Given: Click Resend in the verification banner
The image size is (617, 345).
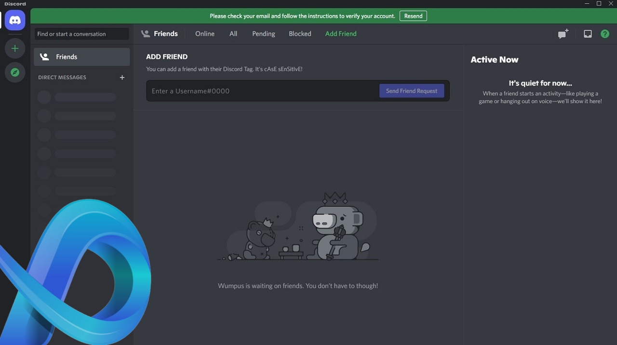Looking at the screenshot, I should pyautogui.click(x=413, y=16).
